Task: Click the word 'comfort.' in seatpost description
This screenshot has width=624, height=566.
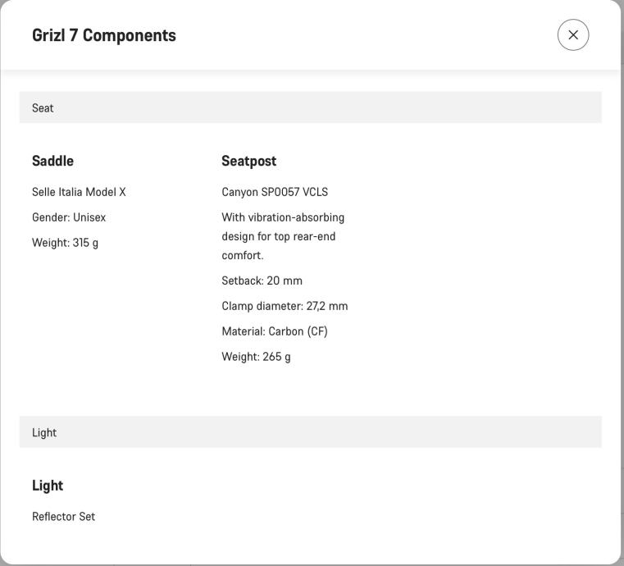Action: [243, 255]
